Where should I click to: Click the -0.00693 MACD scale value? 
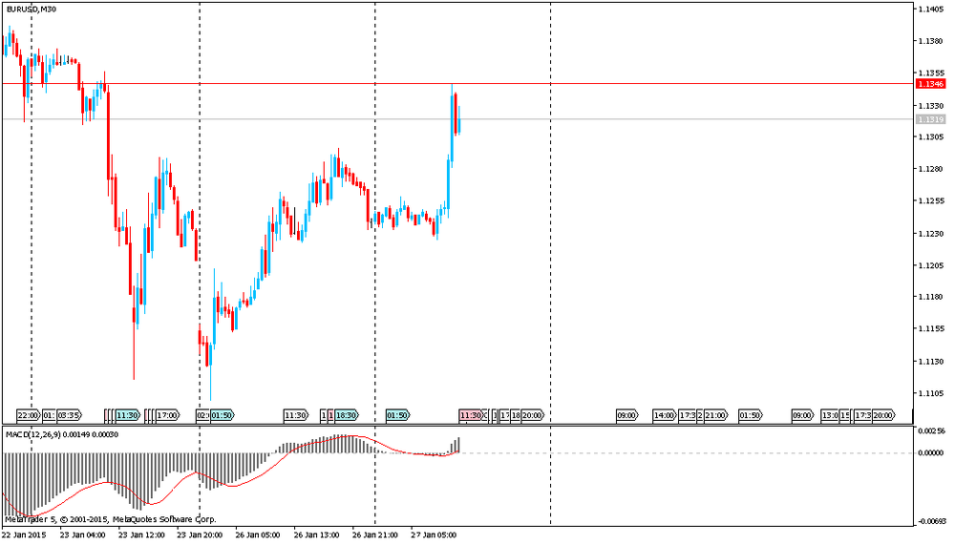(930, 521)
